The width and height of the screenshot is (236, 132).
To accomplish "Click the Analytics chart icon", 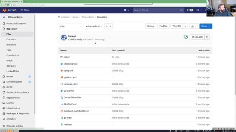I will 4,119.
